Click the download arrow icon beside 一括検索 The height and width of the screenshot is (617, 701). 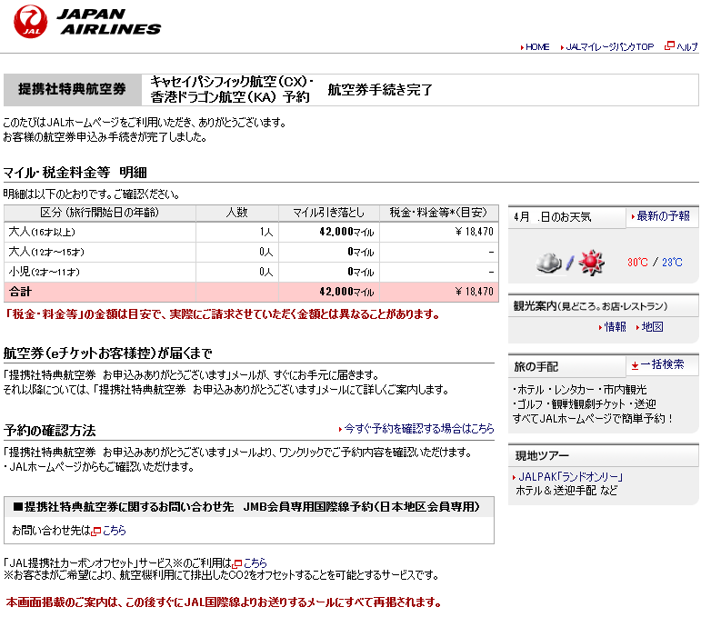point(635,366)
